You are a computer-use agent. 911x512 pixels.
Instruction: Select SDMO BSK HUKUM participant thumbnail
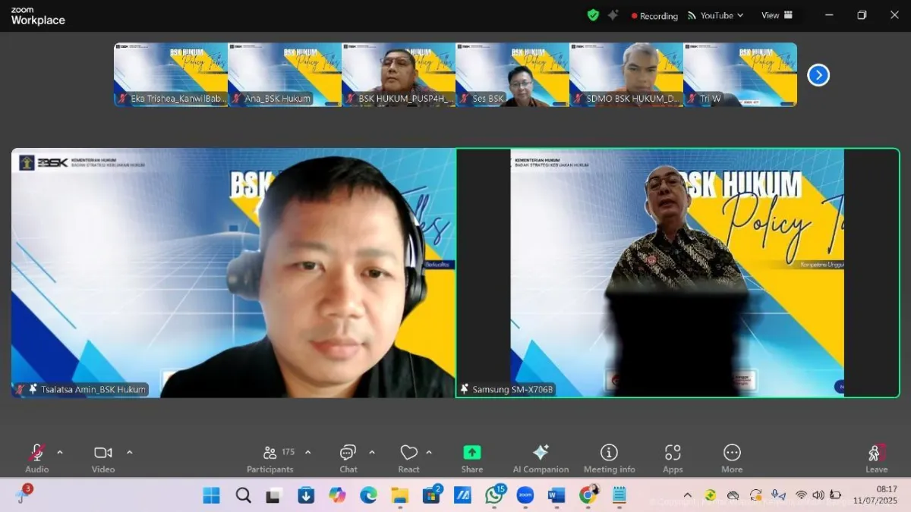point(626,74)
